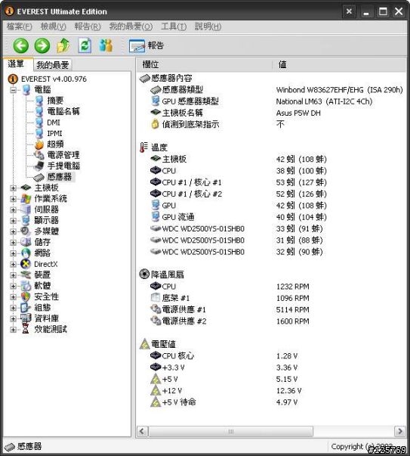Screen dimensions: 410x456
Task: Click the 值 value column header
Action: click(x=339, y=64)
